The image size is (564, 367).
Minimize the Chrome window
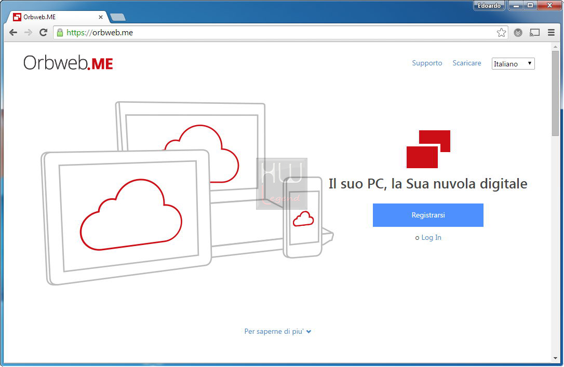(x=516, y=5)
